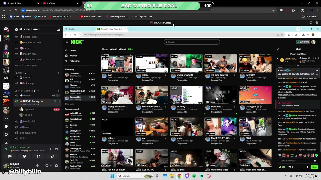Open stream-tips text channel
This screenshot has height=180, width=321.
pos(30,54)
